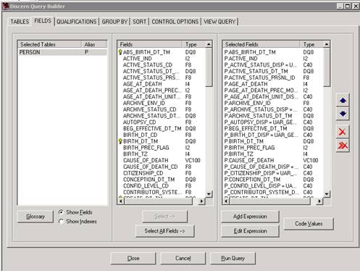Move selected field up with blue arrow
Screen dimensions: 360x271
coord(343,100)
